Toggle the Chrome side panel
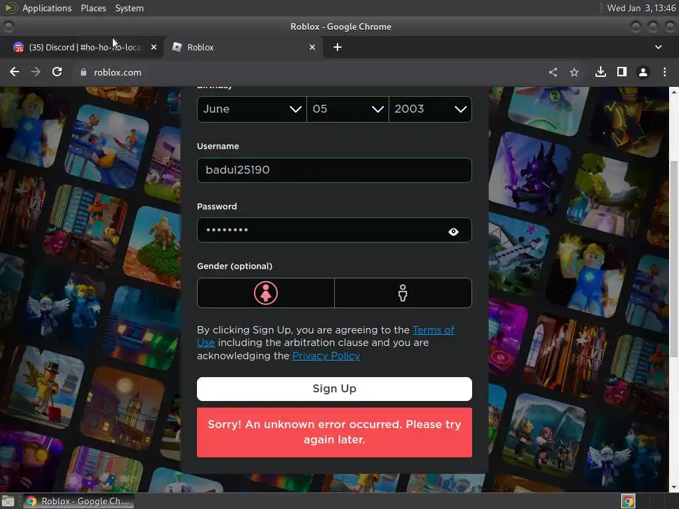This screenshot has height=509, width=679. click(622, 72)
